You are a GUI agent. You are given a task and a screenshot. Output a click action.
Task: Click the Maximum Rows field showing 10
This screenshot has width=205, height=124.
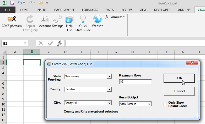[x=135, y=82]
